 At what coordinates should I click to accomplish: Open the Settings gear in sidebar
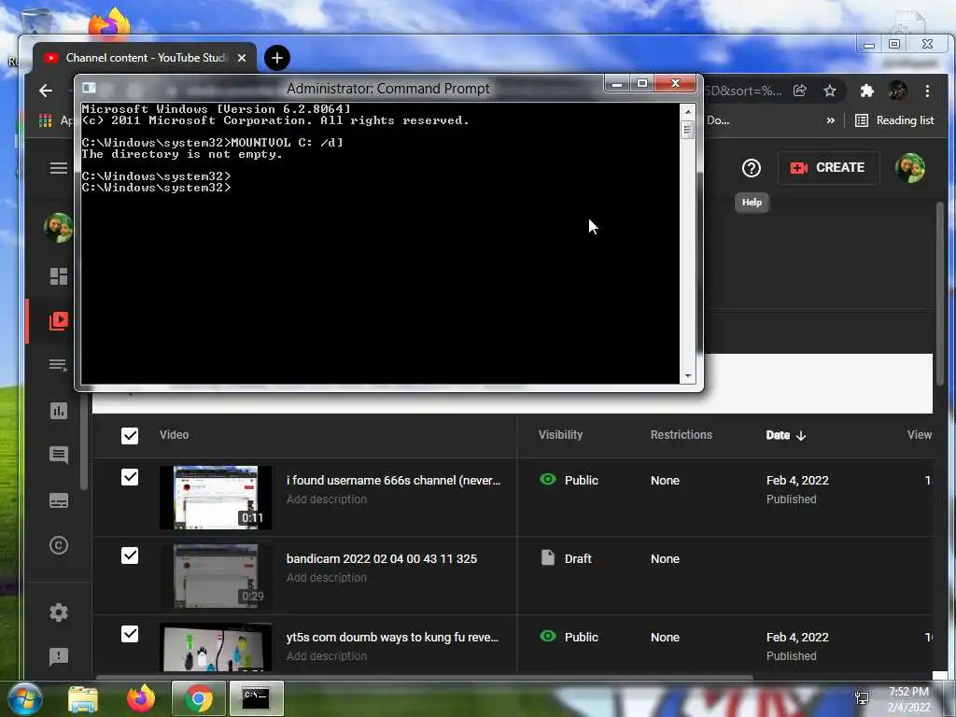point(59,612)
